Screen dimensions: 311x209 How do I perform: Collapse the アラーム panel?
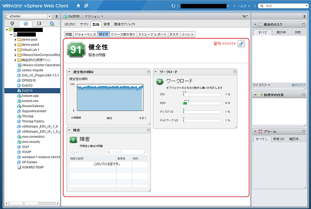point(255,131)
